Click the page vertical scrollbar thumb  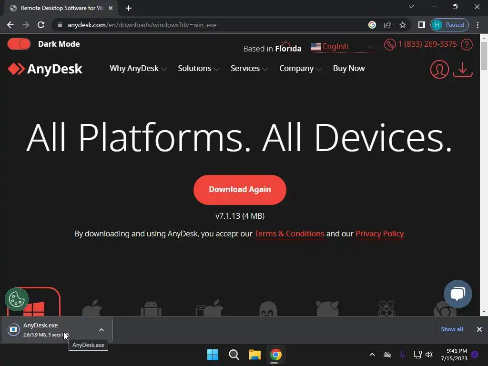484,56
